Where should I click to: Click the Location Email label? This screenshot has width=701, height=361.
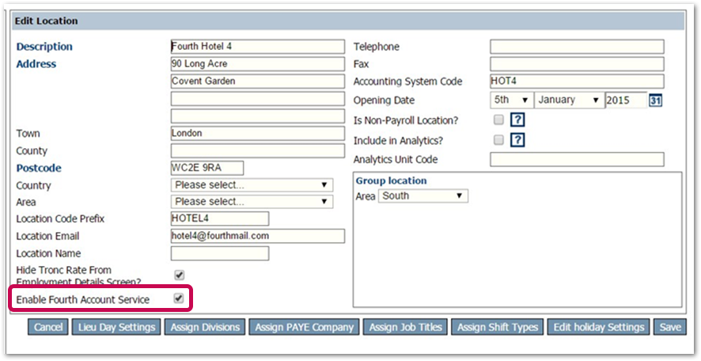47,236
